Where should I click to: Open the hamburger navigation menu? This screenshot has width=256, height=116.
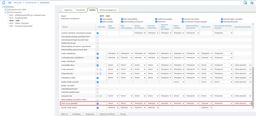tap(10, 3)
